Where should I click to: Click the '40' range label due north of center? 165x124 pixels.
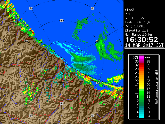(x=62, y=21)
